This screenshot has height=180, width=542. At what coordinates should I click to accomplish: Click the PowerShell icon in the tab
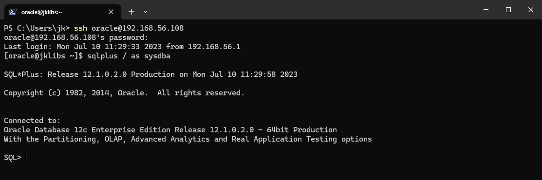click(x=13, y=12)
